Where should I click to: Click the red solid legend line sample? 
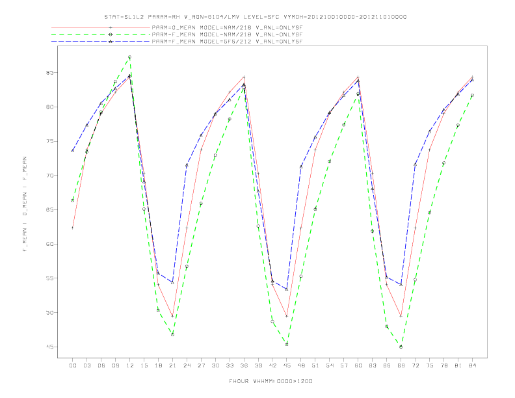point(101,27)
